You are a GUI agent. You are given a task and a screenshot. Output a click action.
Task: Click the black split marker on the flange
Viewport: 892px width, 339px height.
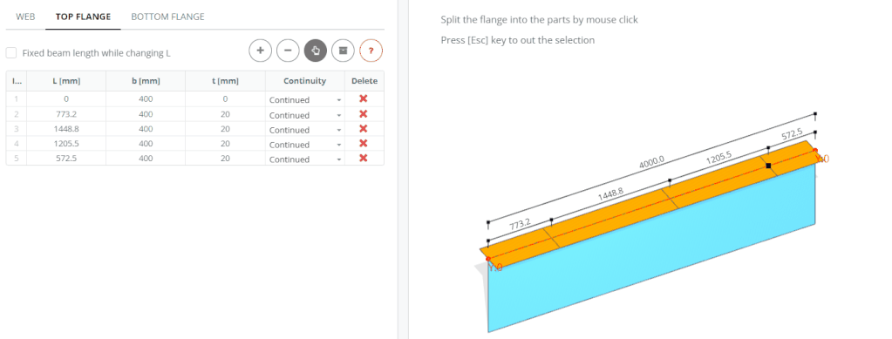(768, 166)
